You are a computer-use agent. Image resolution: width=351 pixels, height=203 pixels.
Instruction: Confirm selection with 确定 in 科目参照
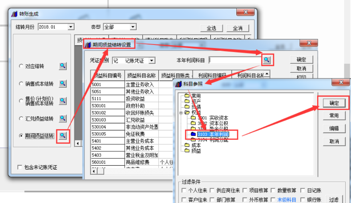tap(334, 103)
